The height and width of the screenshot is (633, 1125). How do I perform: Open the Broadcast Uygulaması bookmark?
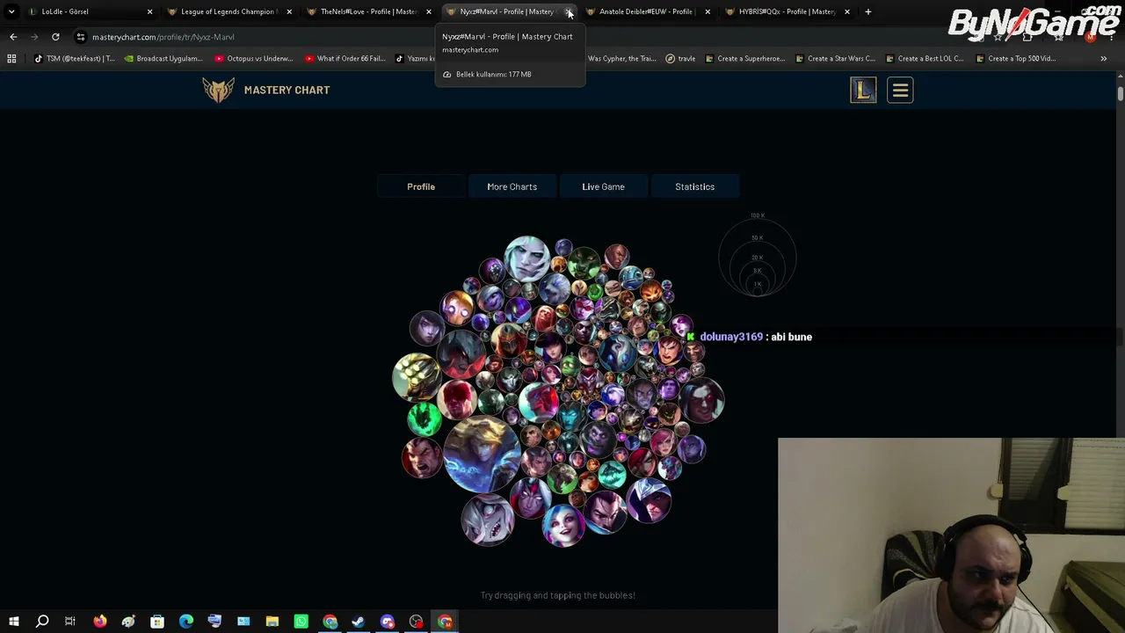(163, 59)
